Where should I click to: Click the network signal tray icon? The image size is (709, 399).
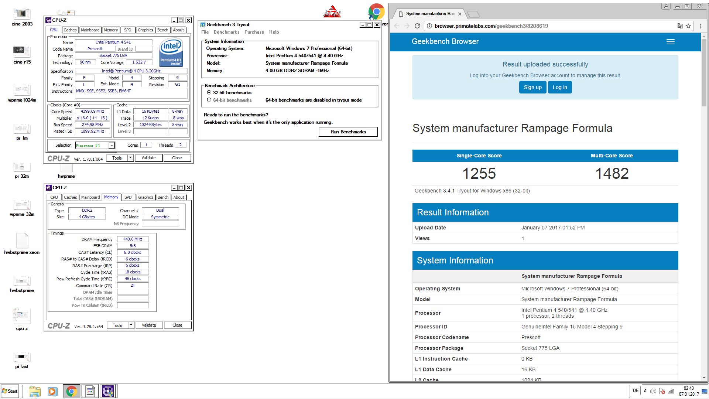(x=671, y=391)
